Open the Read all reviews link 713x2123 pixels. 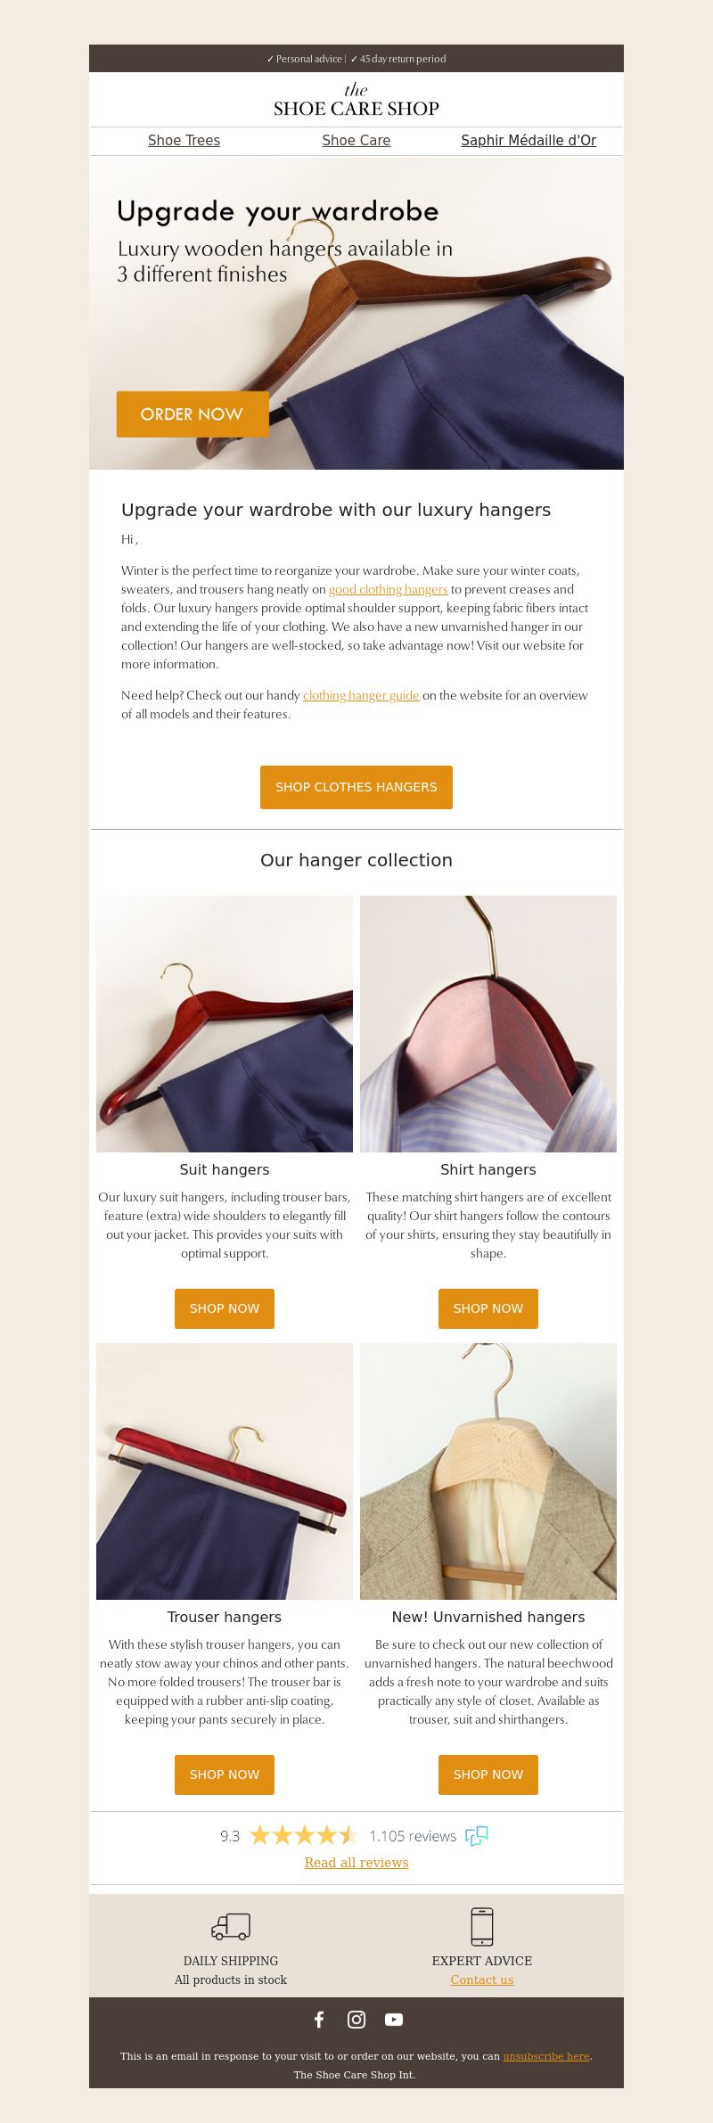pyautogui.click(x=356, y=1863)
